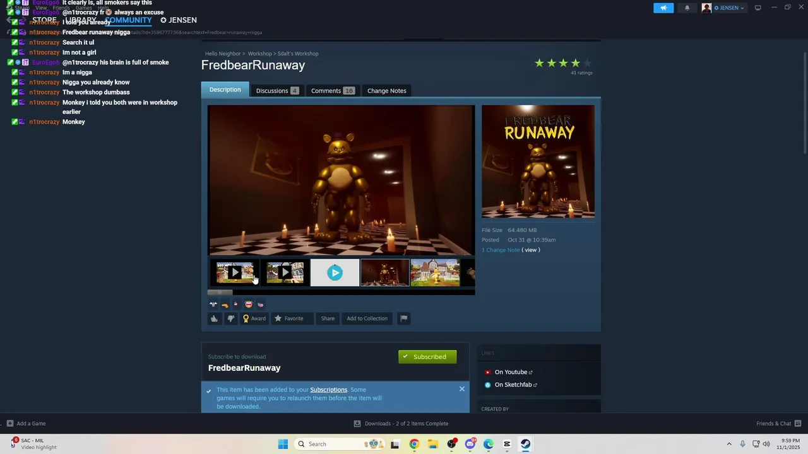Image resolution: width=808 pixels, height=454 pixels.
Task: Select the yellow bear outside house thumbnail
Action: 435,272
